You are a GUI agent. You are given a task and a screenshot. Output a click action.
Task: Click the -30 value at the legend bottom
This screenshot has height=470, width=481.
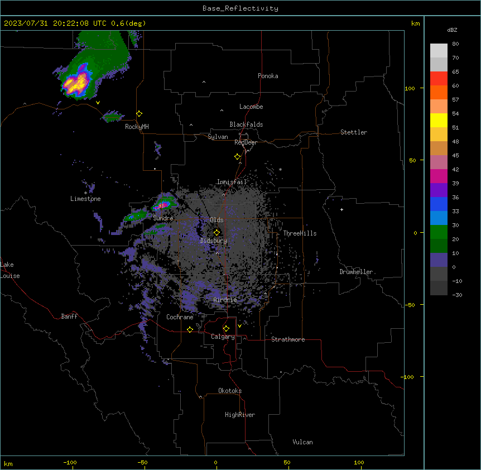[457, 295]
